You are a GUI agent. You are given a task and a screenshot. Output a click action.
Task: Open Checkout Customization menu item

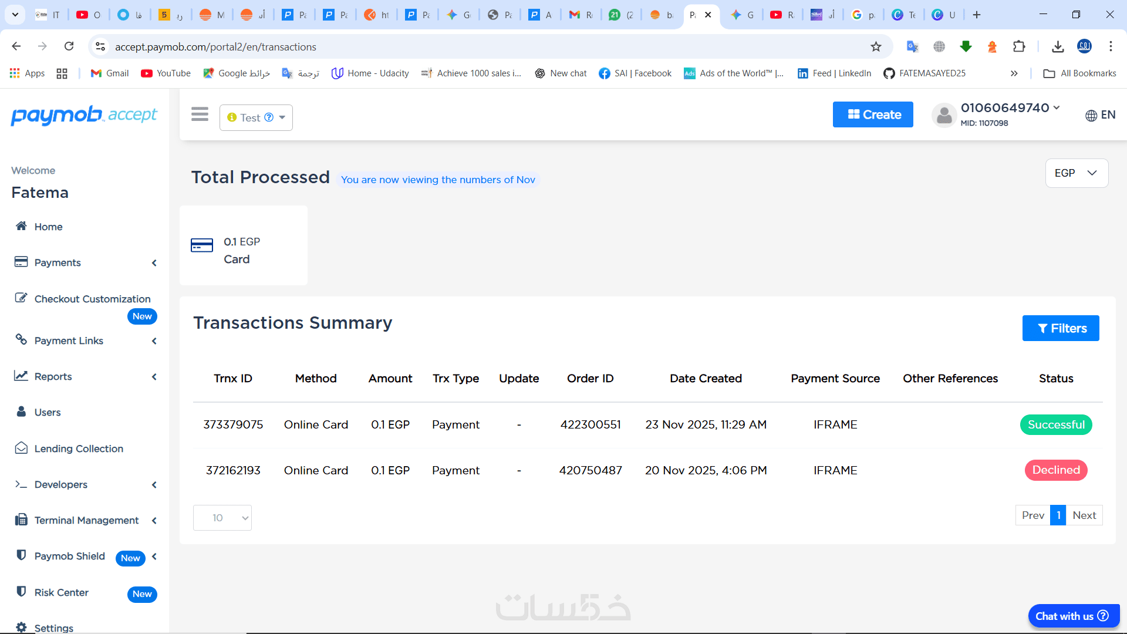click(x=92, y=299)
